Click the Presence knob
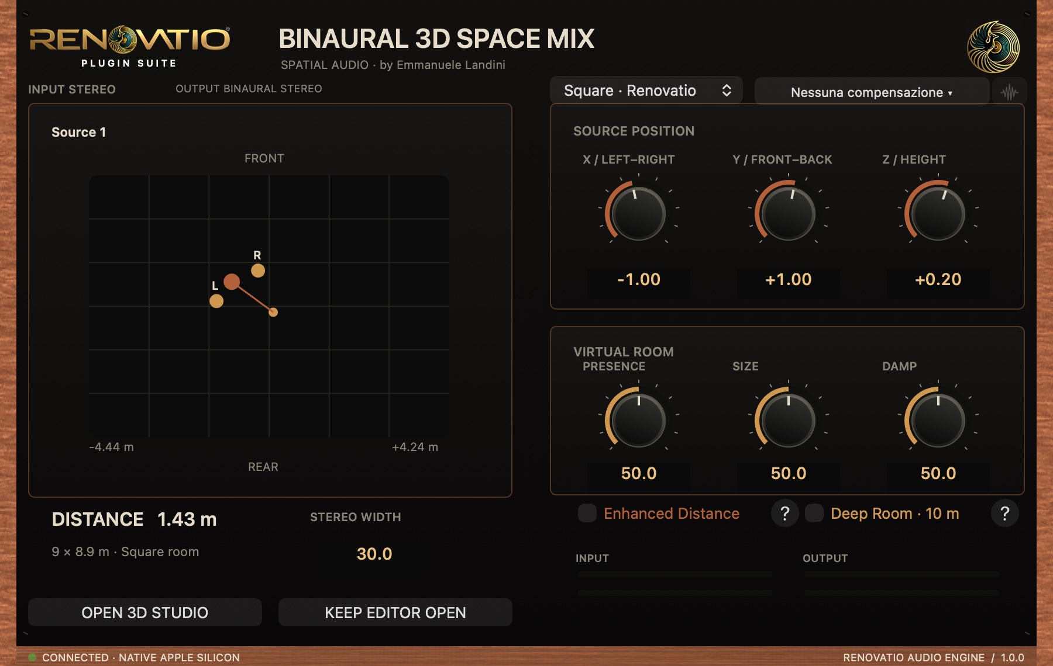 pos(638,419)
